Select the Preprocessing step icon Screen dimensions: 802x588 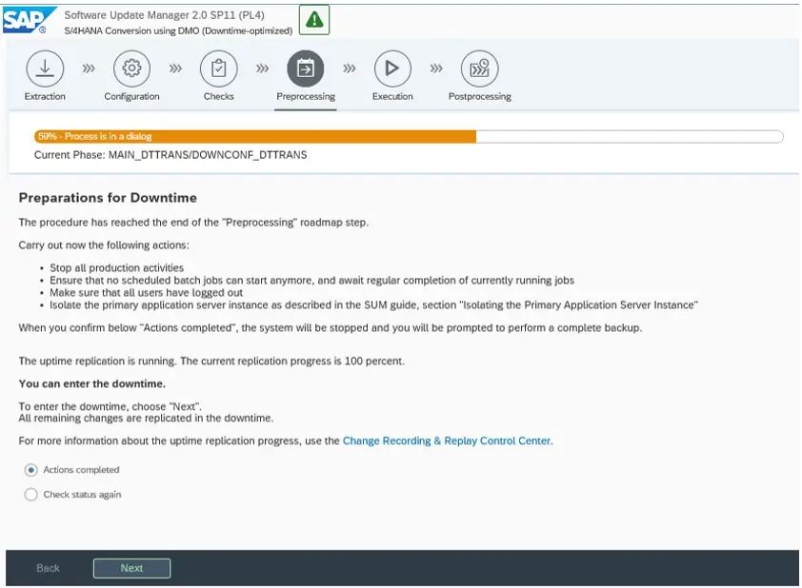point(306,68)
